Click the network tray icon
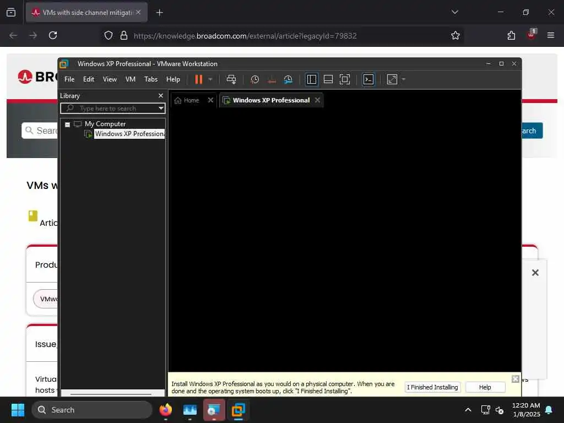The image size is (564, 423). tap(486, 410)
